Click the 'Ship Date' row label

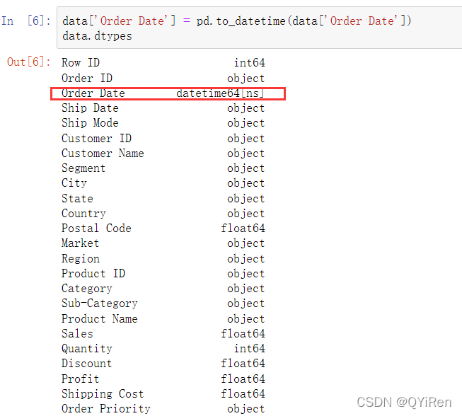90,108
